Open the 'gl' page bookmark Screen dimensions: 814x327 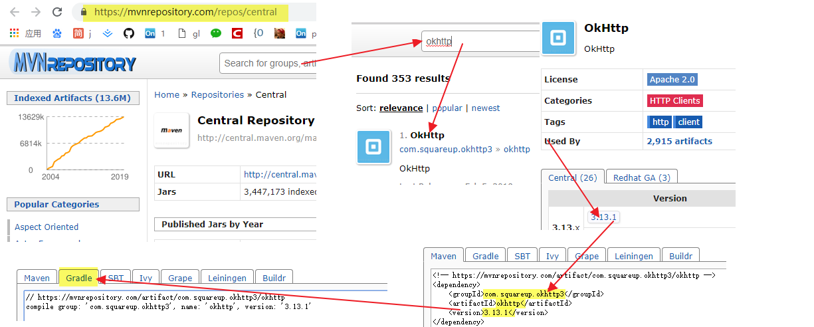click(x=189, y=33)
